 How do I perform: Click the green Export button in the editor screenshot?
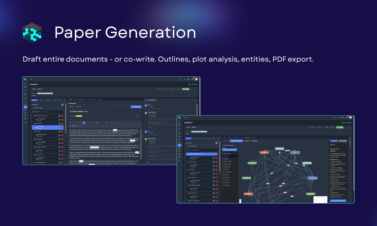coord(186,89)
